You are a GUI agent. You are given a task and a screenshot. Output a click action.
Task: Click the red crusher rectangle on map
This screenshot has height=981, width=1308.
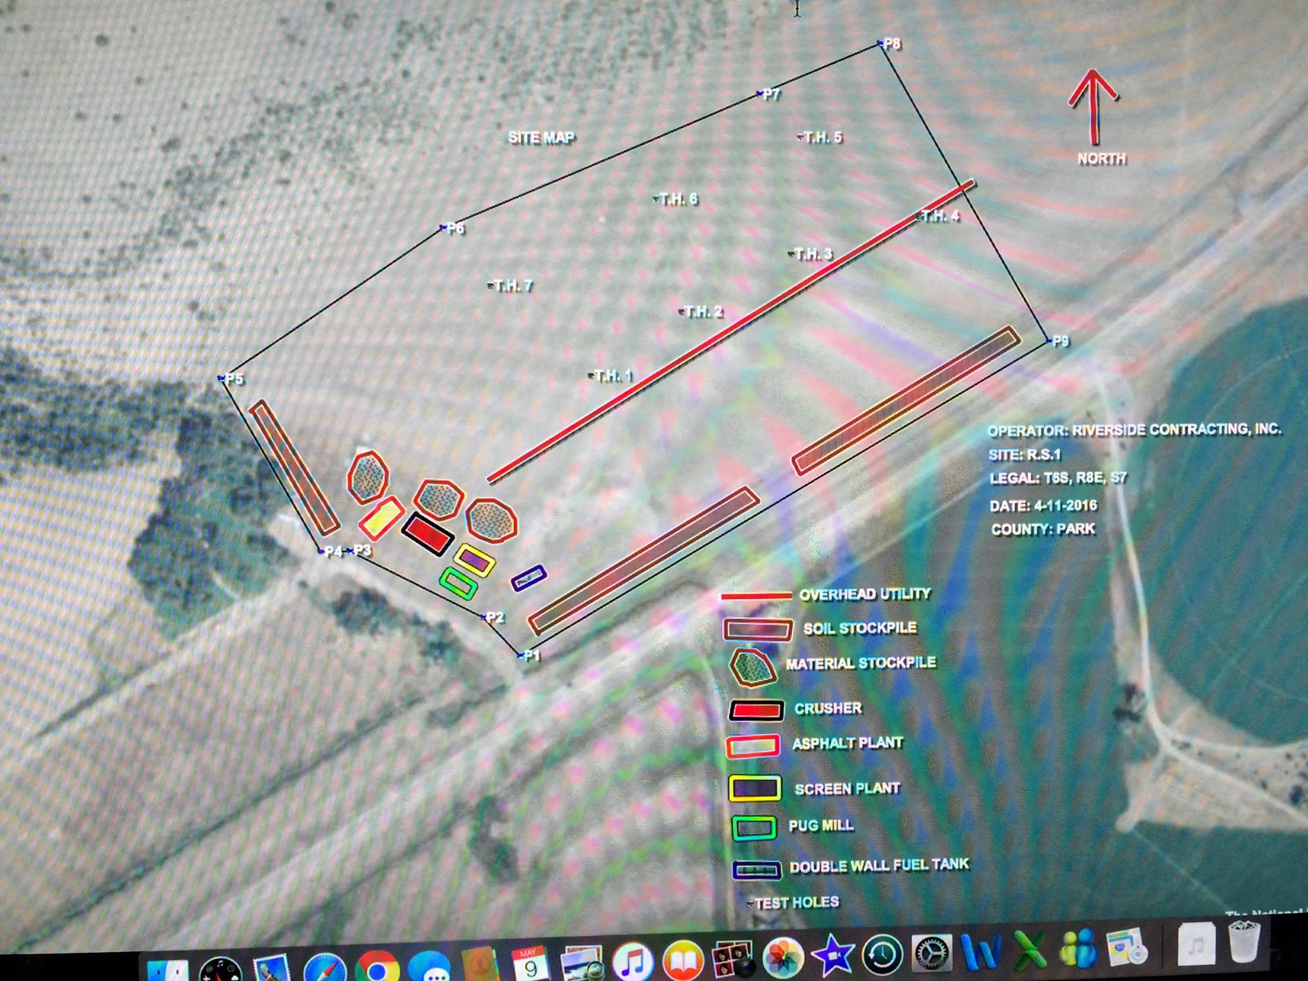click(x=428, y=534)
